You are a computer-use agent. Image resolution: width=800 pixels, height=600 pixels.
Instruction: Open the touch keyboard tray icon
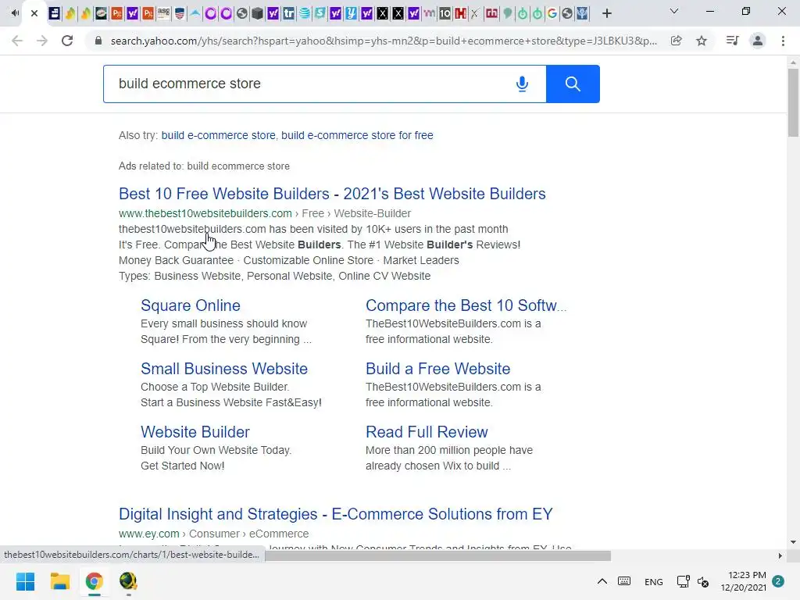click(624, 581)
